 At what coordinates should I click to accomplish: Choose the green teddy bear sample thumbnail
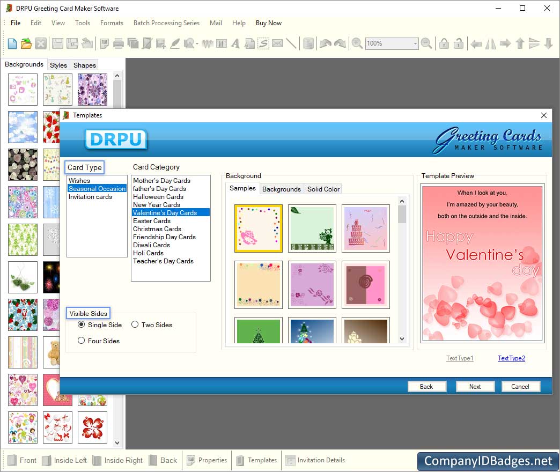(x=312, y=228)
